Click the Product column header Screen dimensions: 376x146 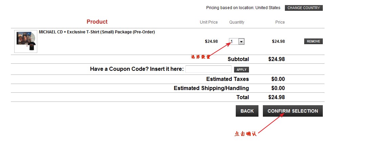point(97,22)
